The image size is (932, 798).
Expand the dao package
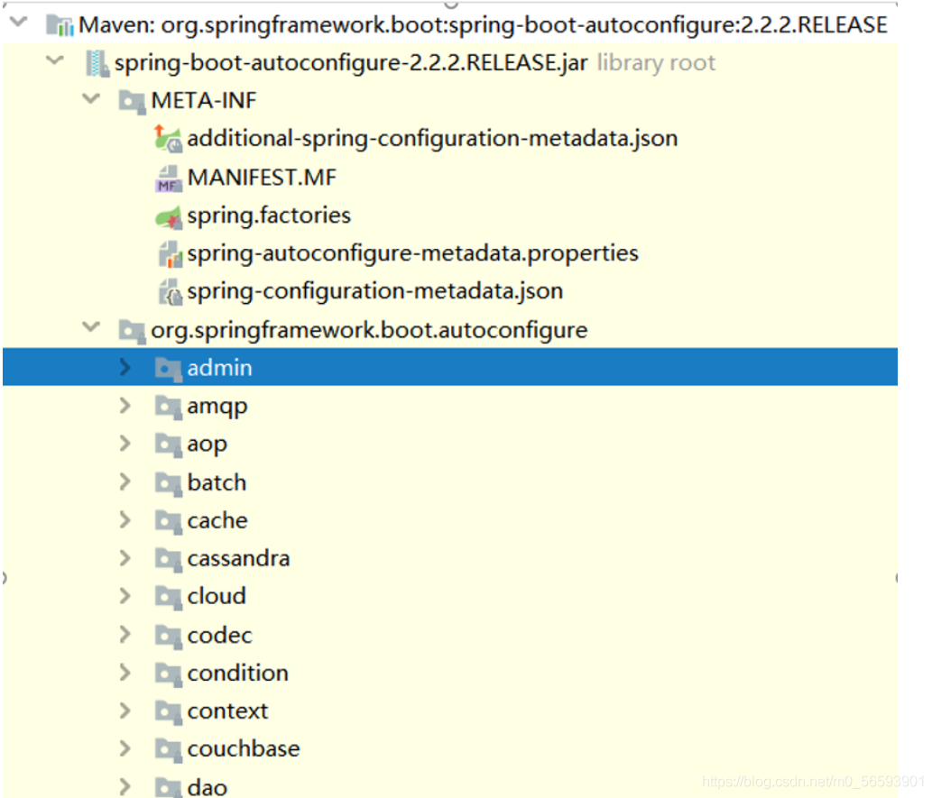125,786
